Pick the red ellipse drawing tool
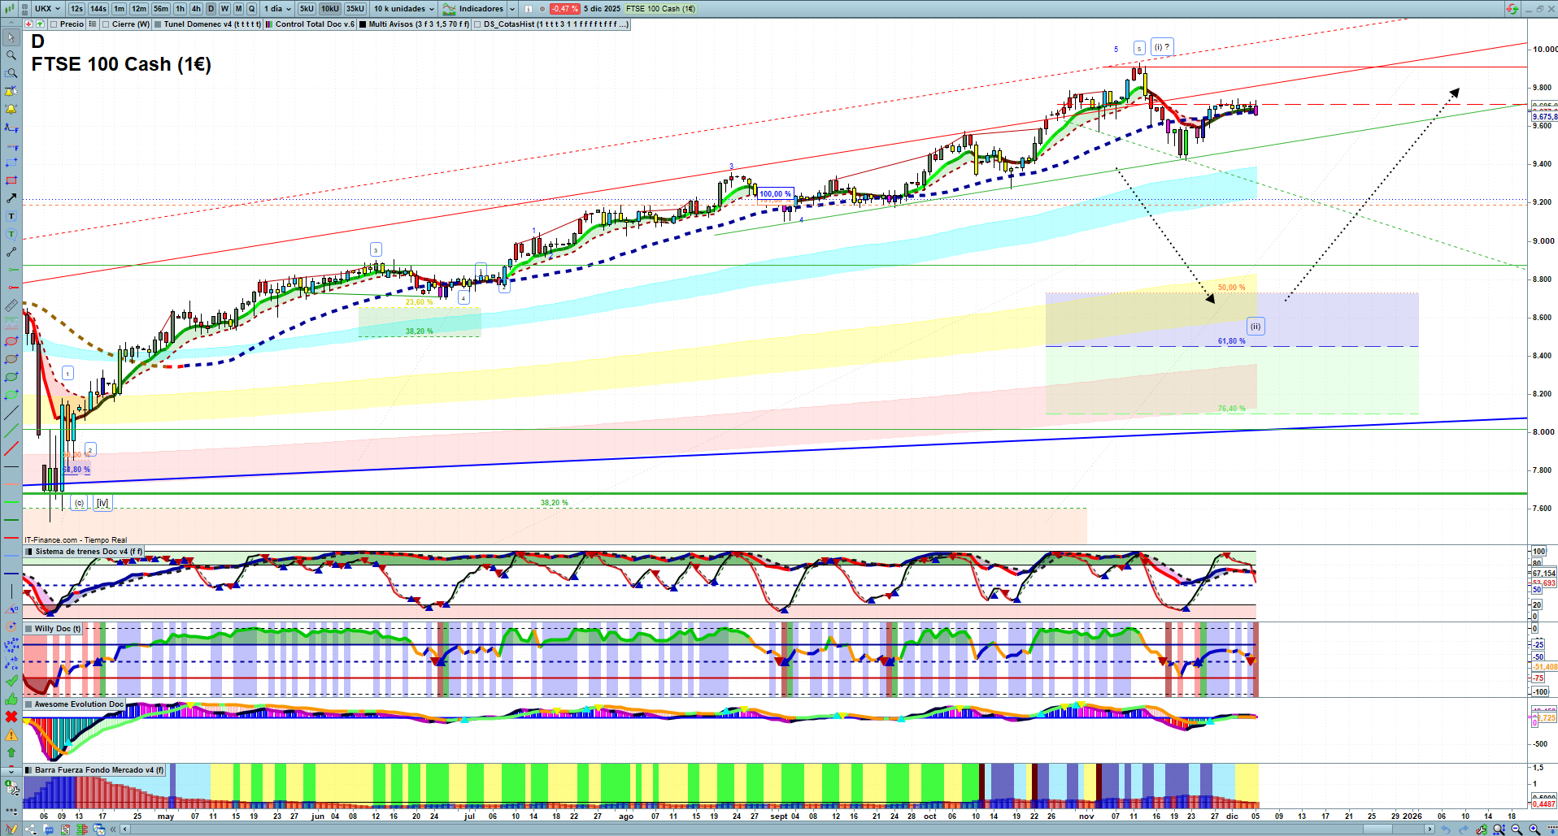1558x836 pixels. tap(11, 341)
